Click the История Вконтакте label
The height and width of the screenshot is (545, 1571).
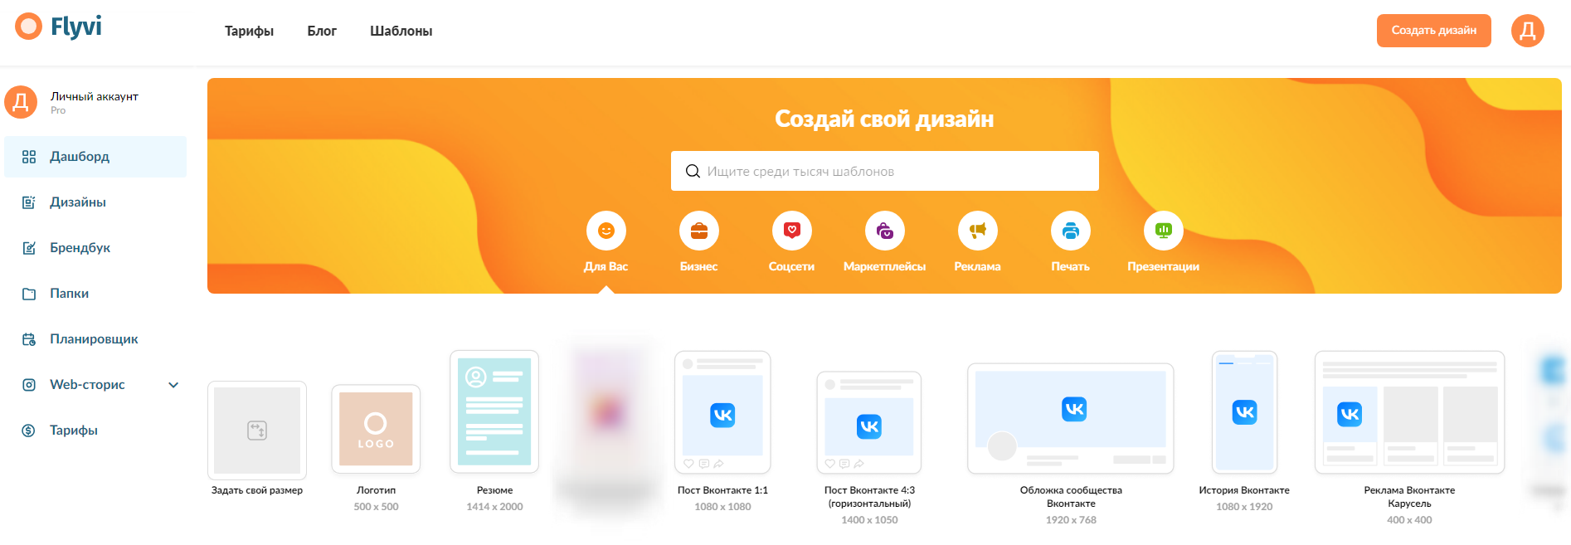1244,490
